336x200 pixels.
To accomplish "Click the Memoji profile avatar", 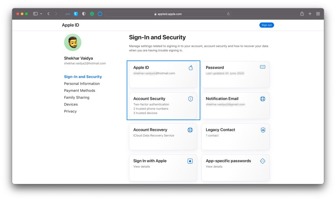I will (x=73, y=42).
